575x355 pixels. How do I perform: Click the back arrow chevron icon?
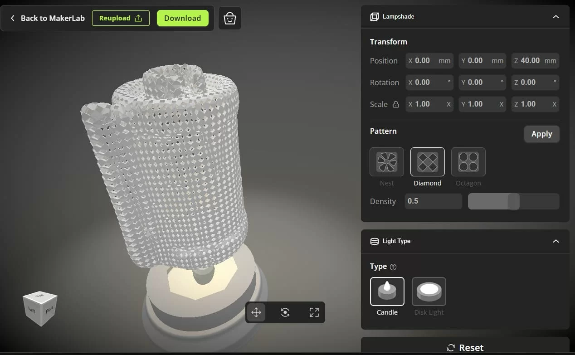coord(12,18)
